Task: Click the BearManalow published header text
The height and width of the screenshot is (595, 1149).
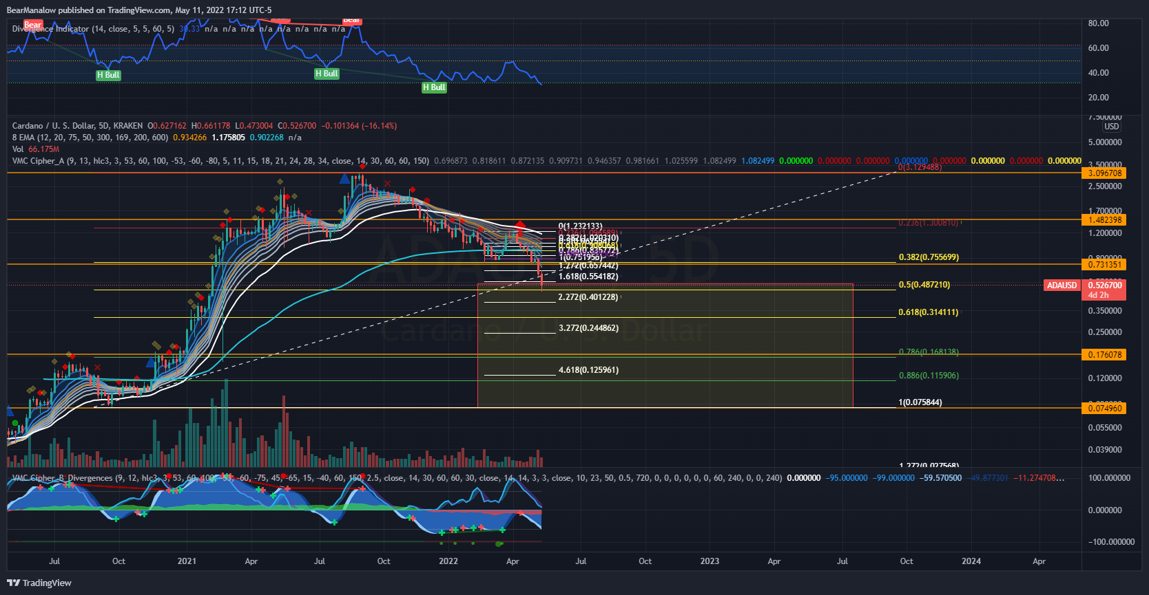Action: coord(139,10)
